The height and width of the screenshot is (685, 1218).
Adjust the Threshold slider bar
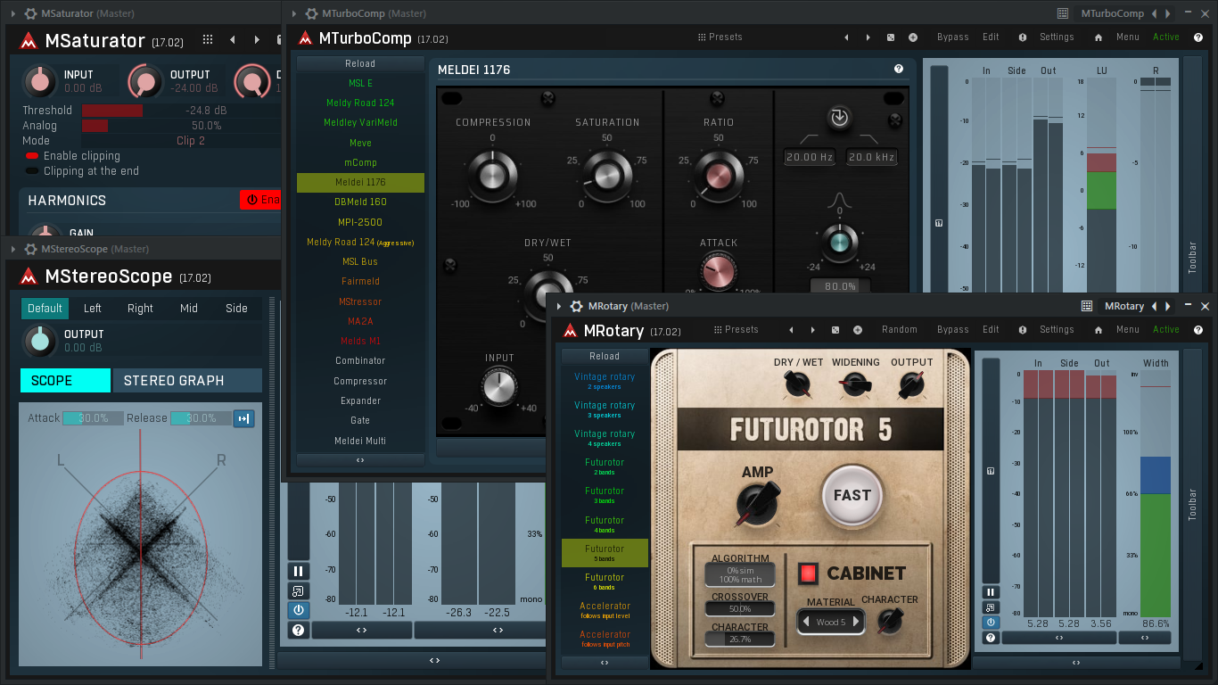pyautogui.click(x=180, y=111)
